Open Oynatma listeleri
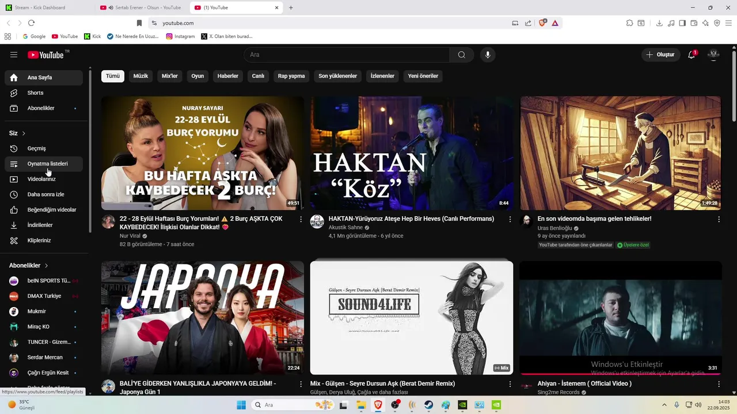The width and height of the screenshot is (737, 414). [44, 164]
